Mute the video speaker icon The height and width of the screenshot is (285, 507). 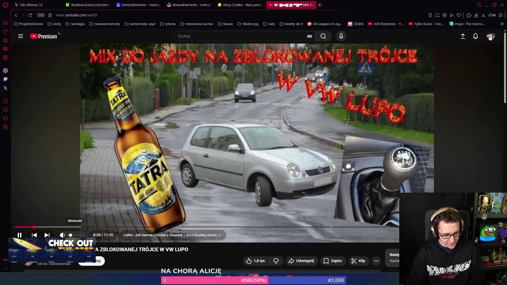pyautogui.click(x=62, y=235)
